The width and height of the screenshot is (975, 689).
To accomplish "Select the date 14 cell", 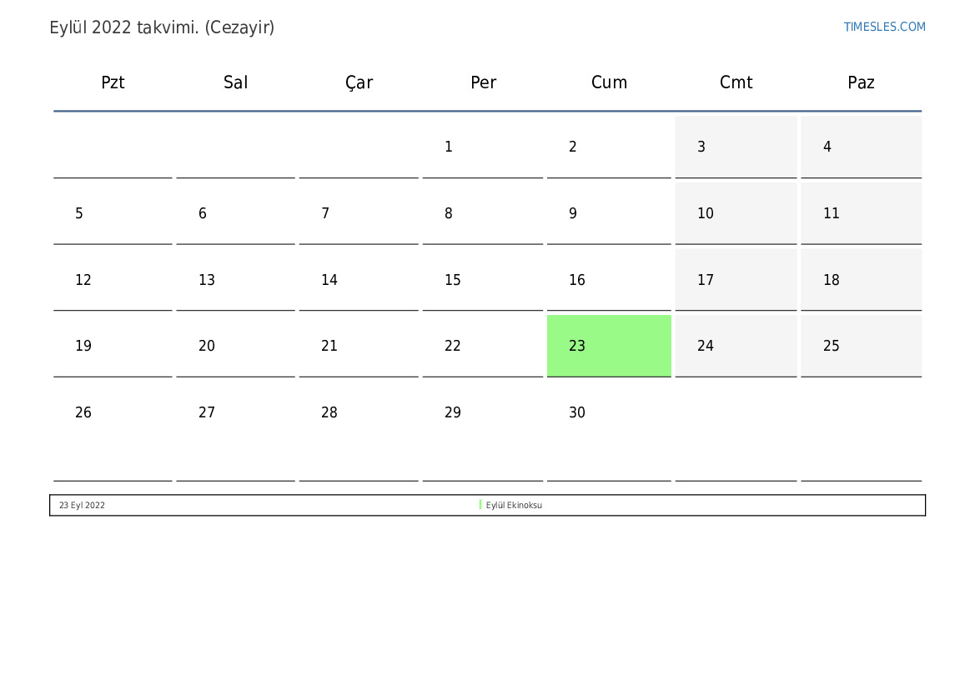I will (x=359, y=280).
